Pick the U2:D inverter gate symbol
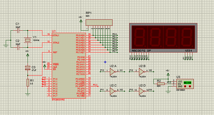The width and height of the screenshot is (214, 115). click(x=142, y=91)
